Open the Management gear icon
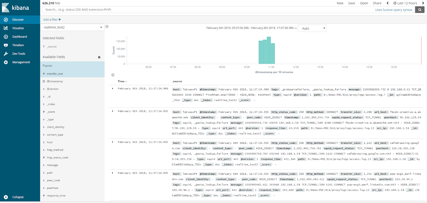The image size is (427, 203). coord(6,62)
